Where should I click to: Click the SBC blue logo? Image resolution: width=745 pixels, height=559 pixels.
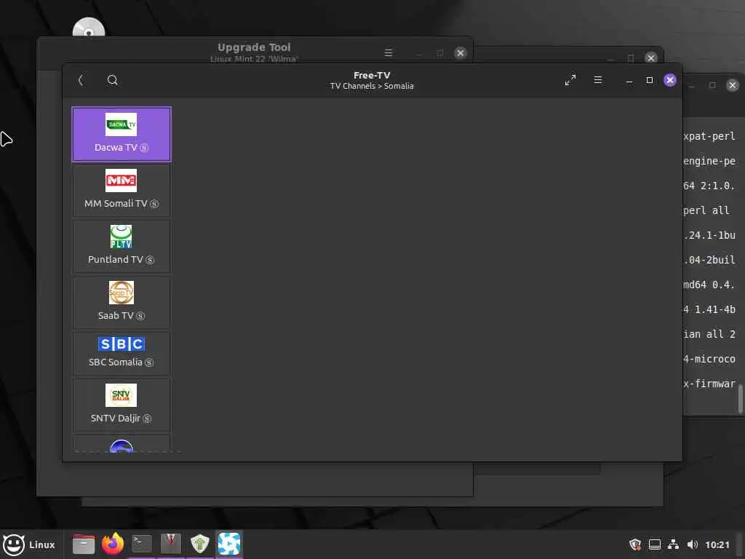click(121, 344)
